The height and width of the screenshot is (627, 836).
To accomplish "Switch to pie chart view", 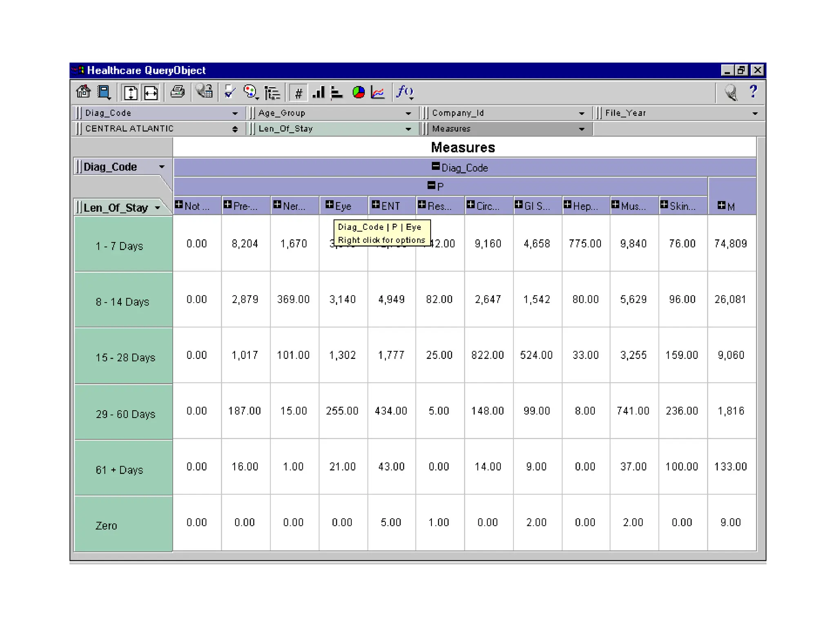I will (358, 92).
